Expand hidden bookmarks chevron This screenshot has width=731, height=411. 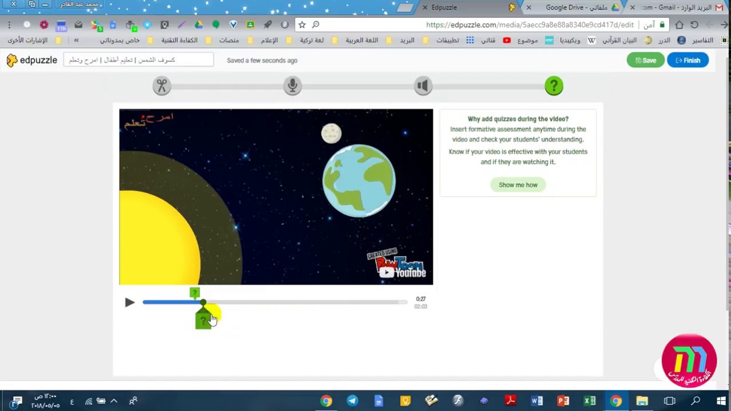(x=76, y=40)
